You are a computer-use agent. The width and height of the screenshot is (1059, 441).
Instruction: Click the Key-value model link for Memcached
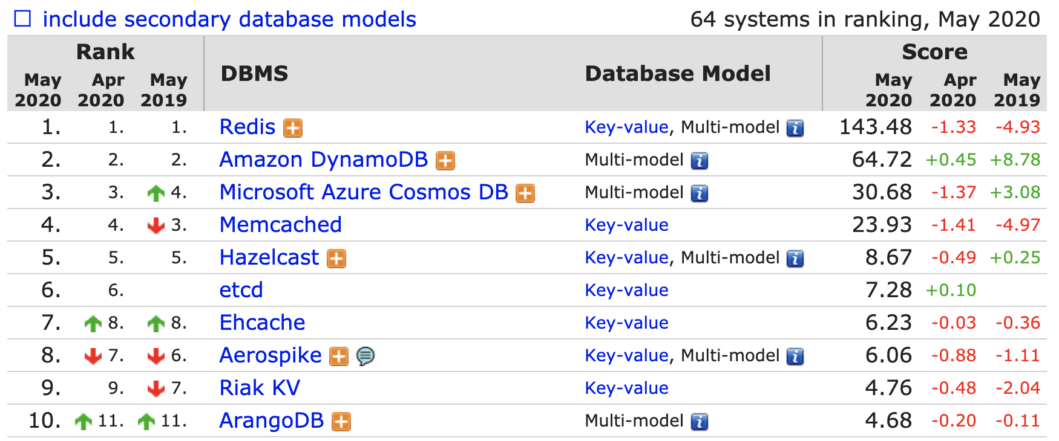pyautogui.click(x=626, y=225)
